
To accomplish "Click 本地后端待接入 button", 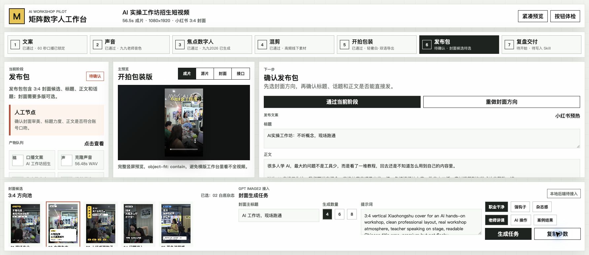I will point(564,194).
